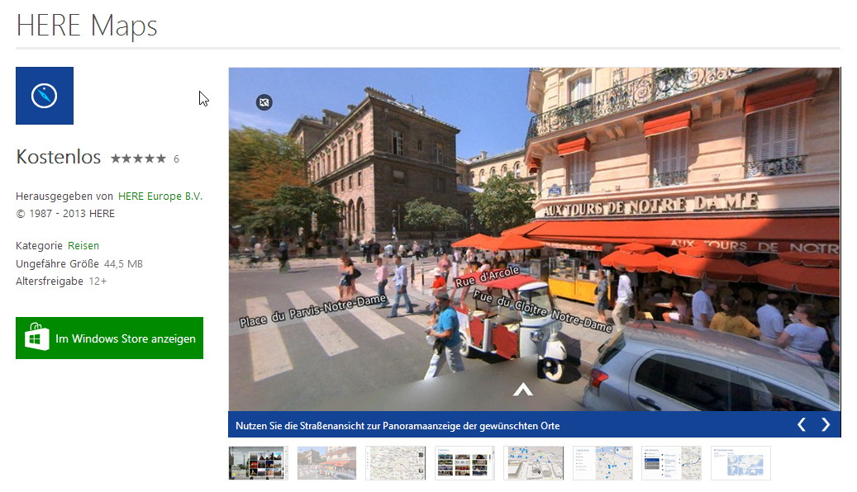Go to the previous screenshot with left arrow
Image resolution: width=857 pixels, height=492 pixels.
point(802,424)
